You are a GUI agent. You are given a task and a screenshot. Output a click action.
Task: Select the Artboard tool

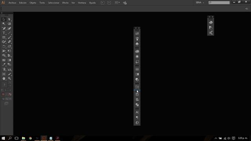coord(4,74)
